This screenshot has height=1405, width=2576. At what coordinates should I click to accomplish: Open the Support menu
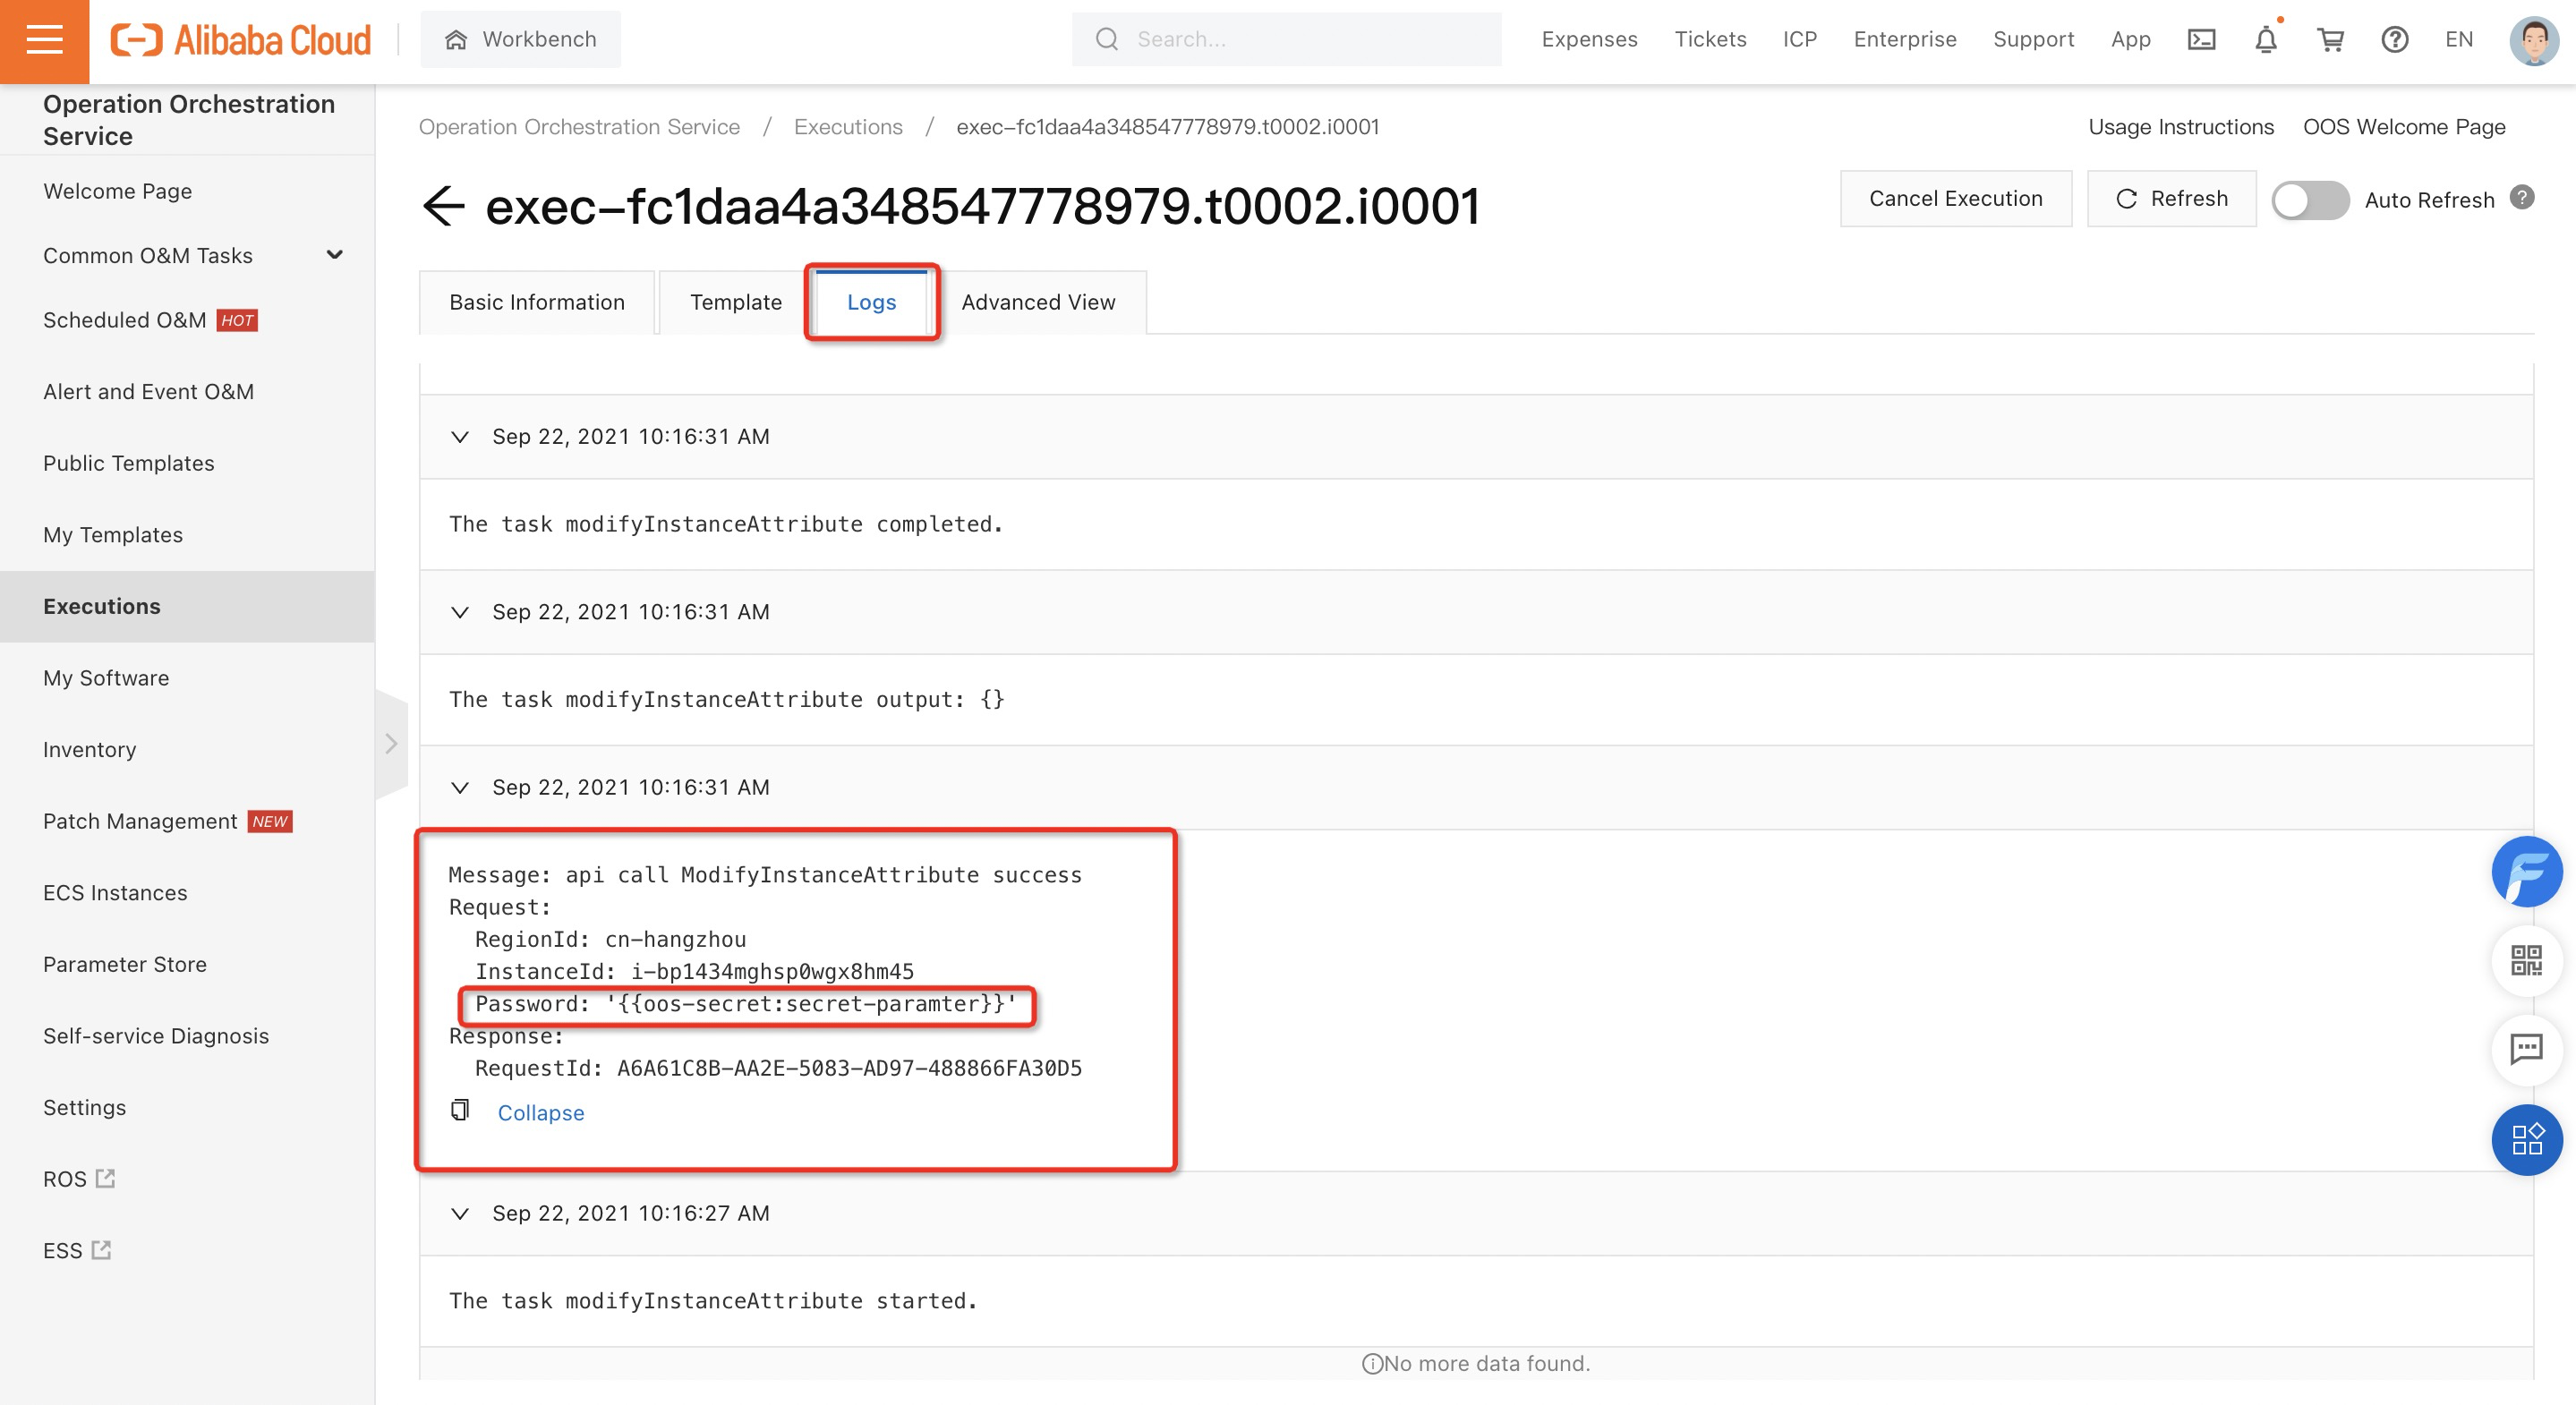tap(2033, 40)
